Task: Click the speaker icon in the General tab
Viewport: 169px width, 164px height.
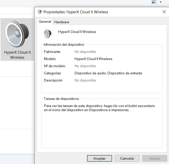Action: point(47,33)
